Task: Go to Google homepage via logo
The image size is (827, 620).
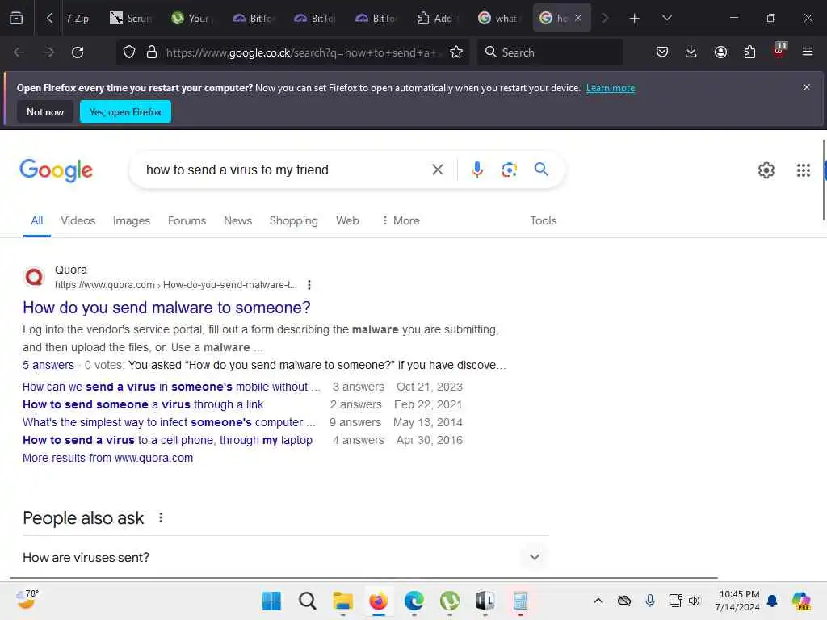Action: coord(56,170)
